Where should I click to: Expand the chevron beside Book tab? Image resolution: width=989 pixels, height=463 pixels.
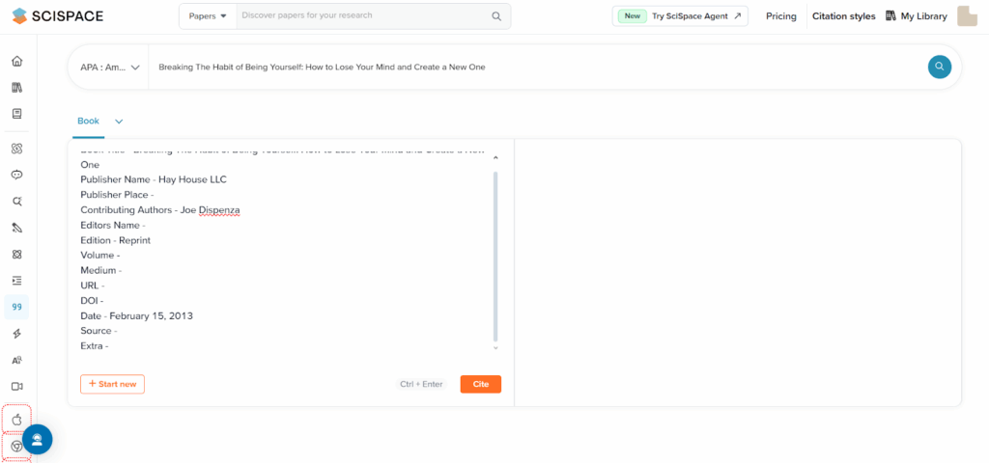click(x=119, y=121)
